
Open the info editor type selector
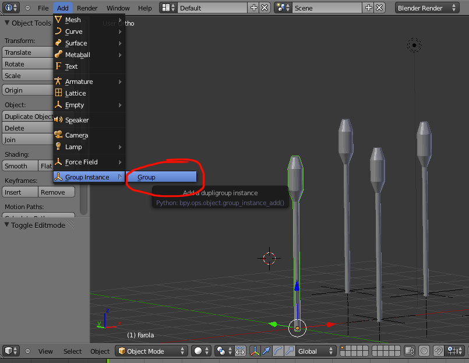tap(10, 8)
